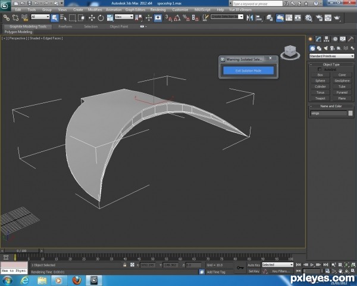Open the Rendering menu
This screenshot has width=357, height=286.
pos(158,10)
